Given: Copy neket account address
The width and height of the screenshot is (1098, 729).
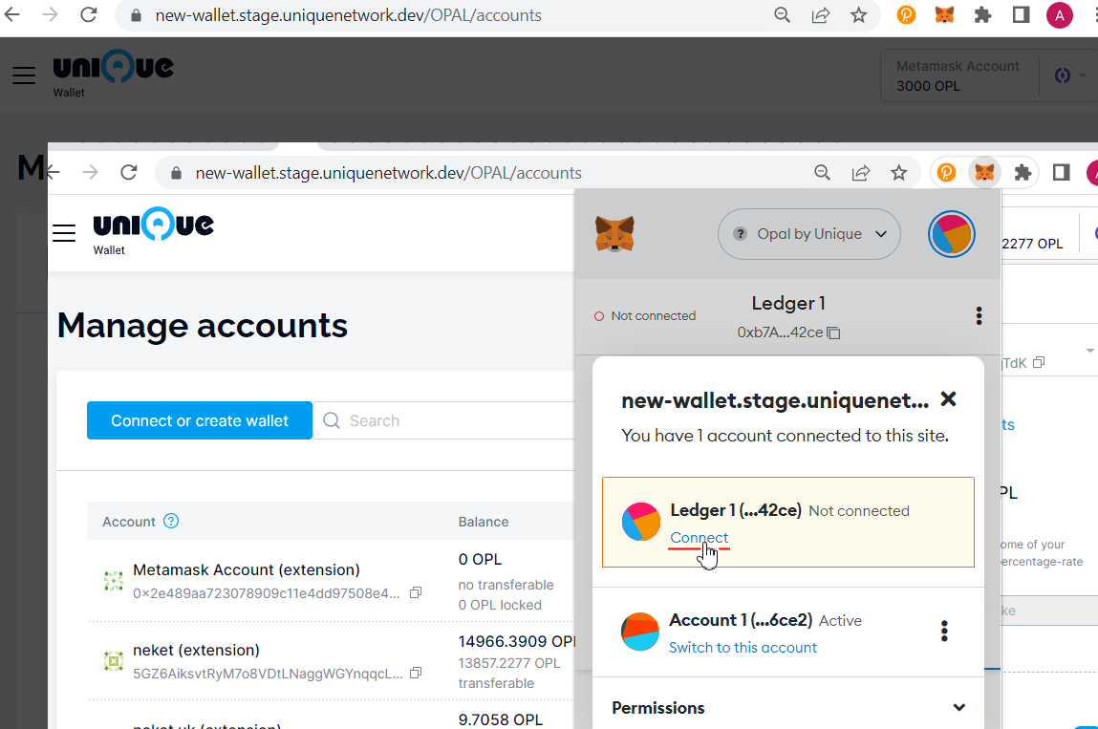Looking at the screenshot, I should click(x=416, y=673).
